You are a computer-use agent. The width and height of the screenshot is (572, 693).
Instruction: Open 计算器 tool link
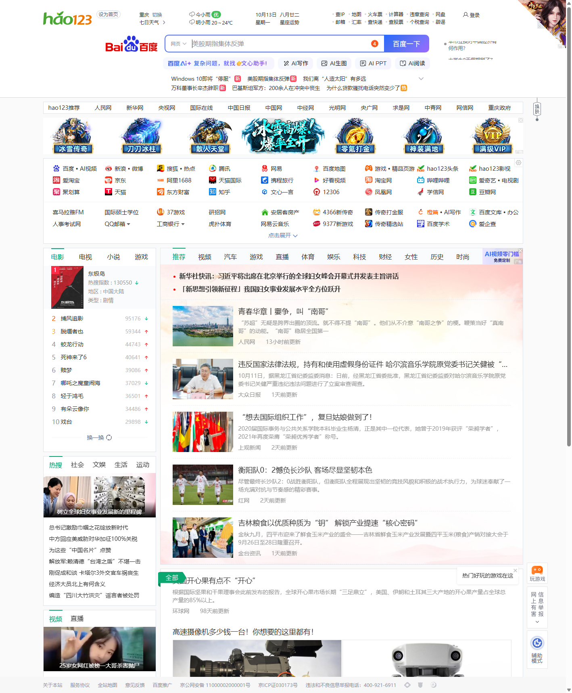pyautogui.click(x=396, y=15)
